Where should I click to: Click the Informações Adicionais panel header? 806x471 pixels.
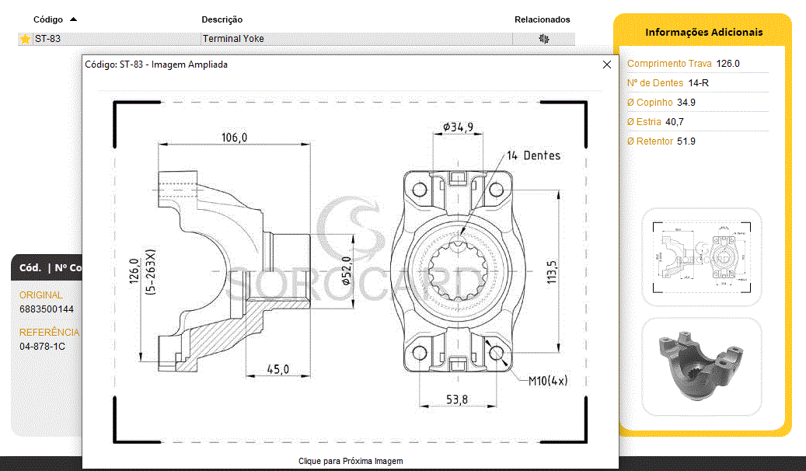tap(703, 33)
